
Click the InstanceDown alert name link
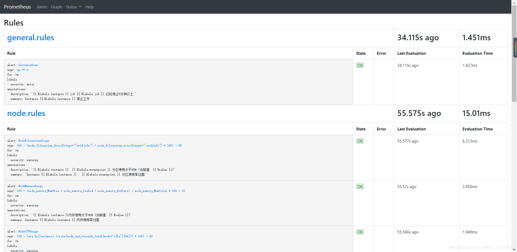28,65
